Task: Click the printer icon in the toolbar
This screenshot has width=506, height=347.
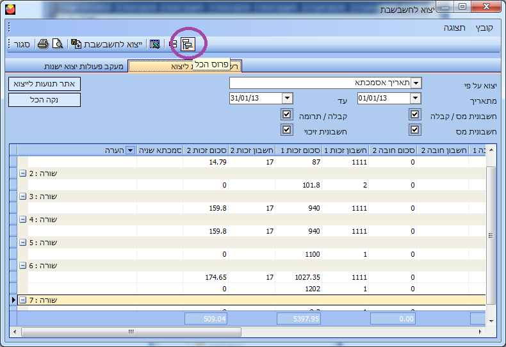Action: click(43, 44)
